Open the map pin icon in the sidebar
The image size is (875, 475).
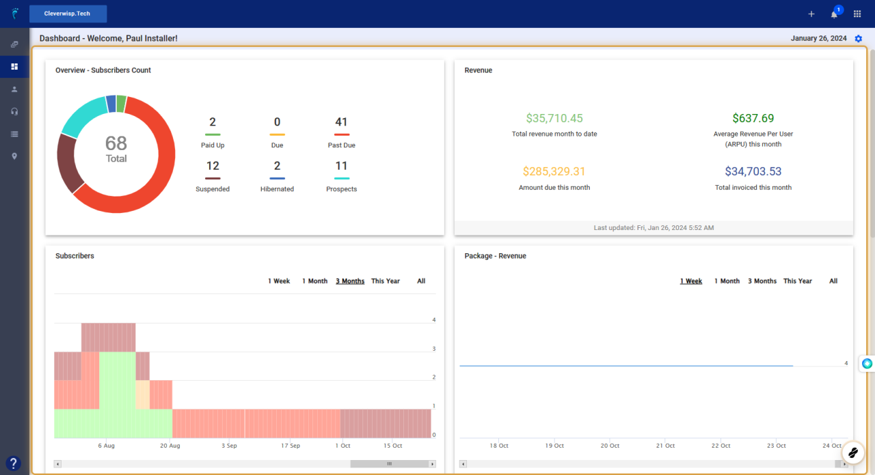[14, 156]
